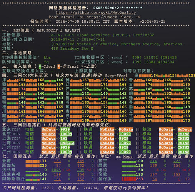The image size is (195, 192).
Task: Select the Step=80ms label
Action: point(115,75)
